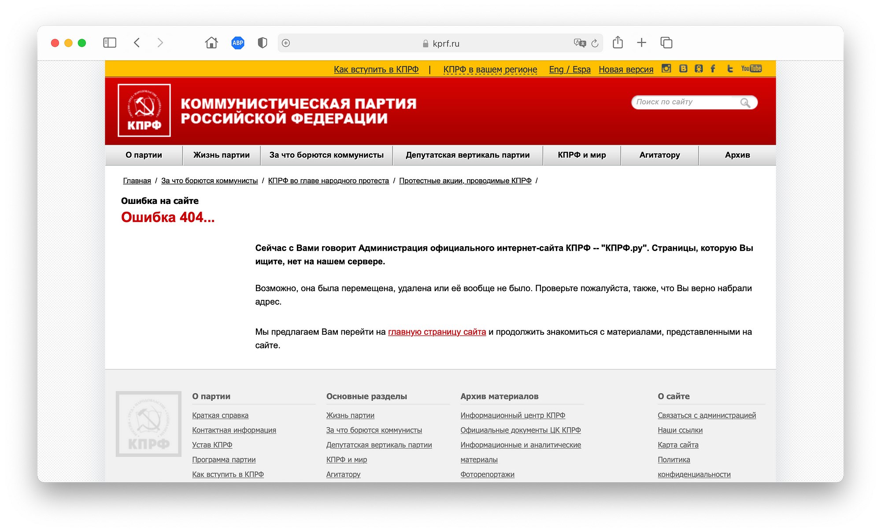Click the YouTube logo icon
Image resolution: width=881 pixels, height=532 pixels.
click(751, 69)
